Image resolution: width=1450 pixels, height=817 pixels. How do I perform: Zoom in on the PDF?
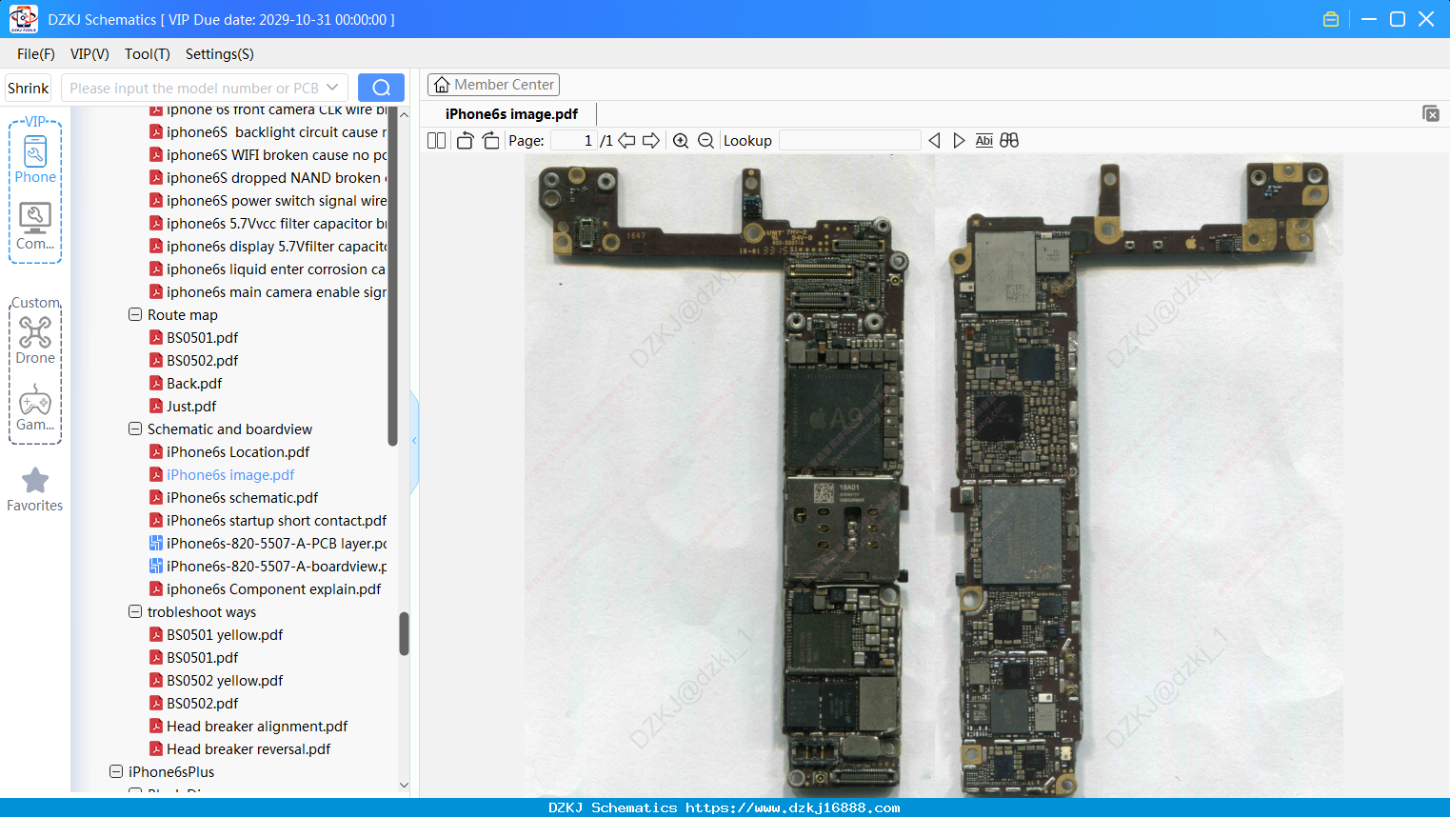click(x=681, y=140)
